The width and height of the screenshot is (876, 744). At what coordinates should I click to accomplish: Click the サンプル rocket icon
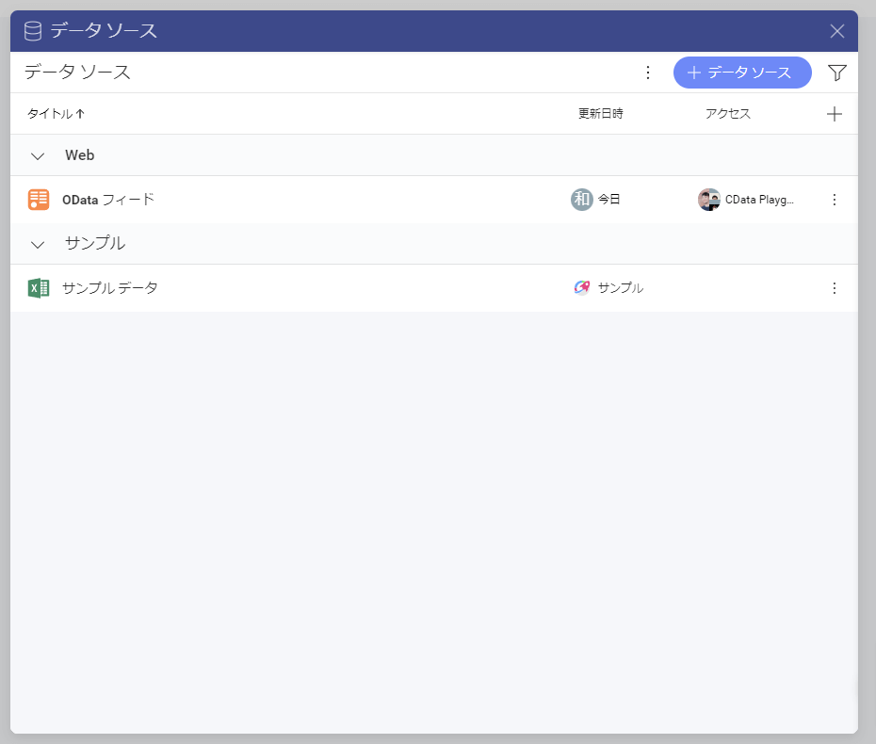581,288
